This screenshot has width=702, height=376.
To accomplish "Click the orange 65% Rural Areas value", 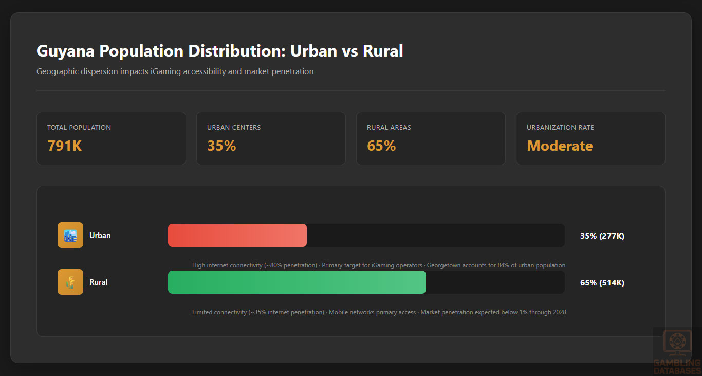I will click(381, 146).
